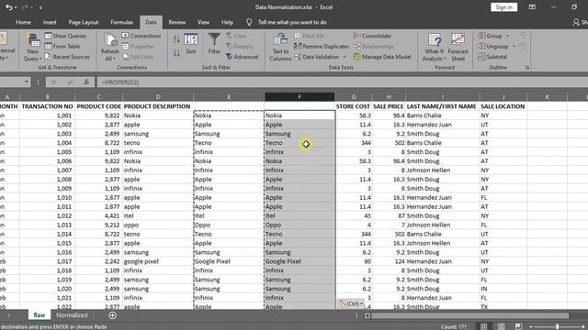Open the Page Layout ribbon tab
Viewport: 588px width, 330px height.
(x=84, y=22)
